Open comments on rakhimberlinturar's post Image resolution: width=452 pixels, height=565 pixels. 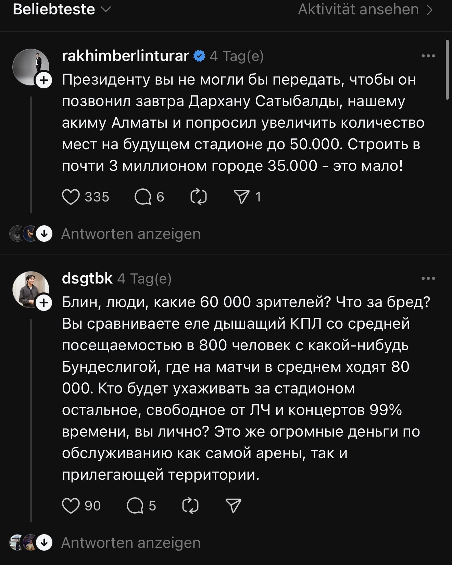tap(143, 197)
